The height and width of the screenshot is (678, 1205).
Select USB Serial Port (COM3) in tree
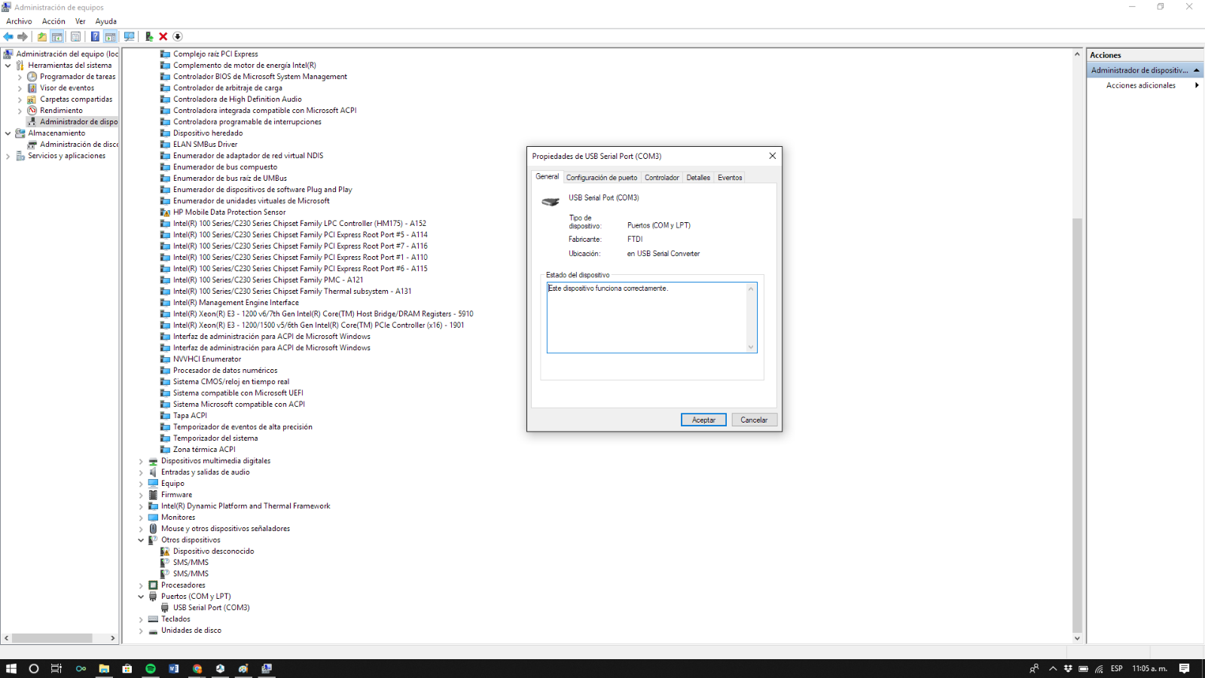[x=211, y=608]
